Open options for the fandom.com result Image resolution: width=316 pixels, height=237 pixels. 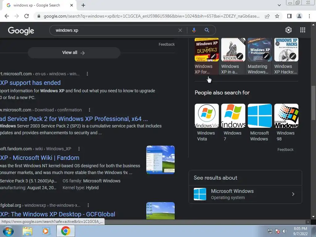(x=79, y=149)
